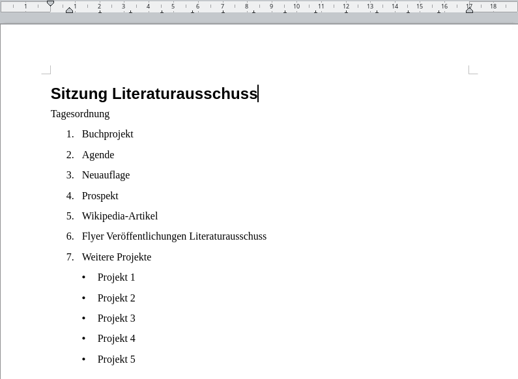This screenshot has height=379, width=518.
Task: Click bullet item 'Projekt 4'
Action: [x=116, y=339]
